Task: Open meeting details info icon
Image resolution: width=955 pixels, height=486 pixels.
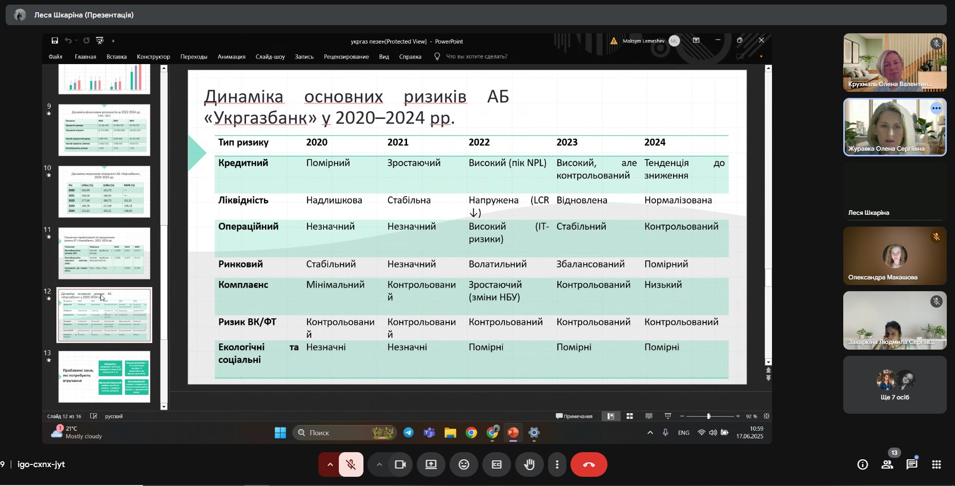Action: [863, 464]
